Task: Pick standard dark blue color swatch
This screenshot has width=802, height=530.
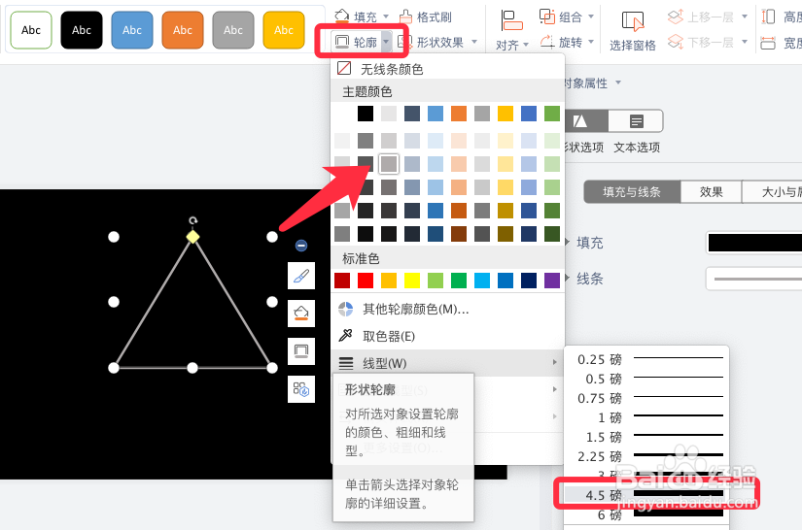Action: 529,281
